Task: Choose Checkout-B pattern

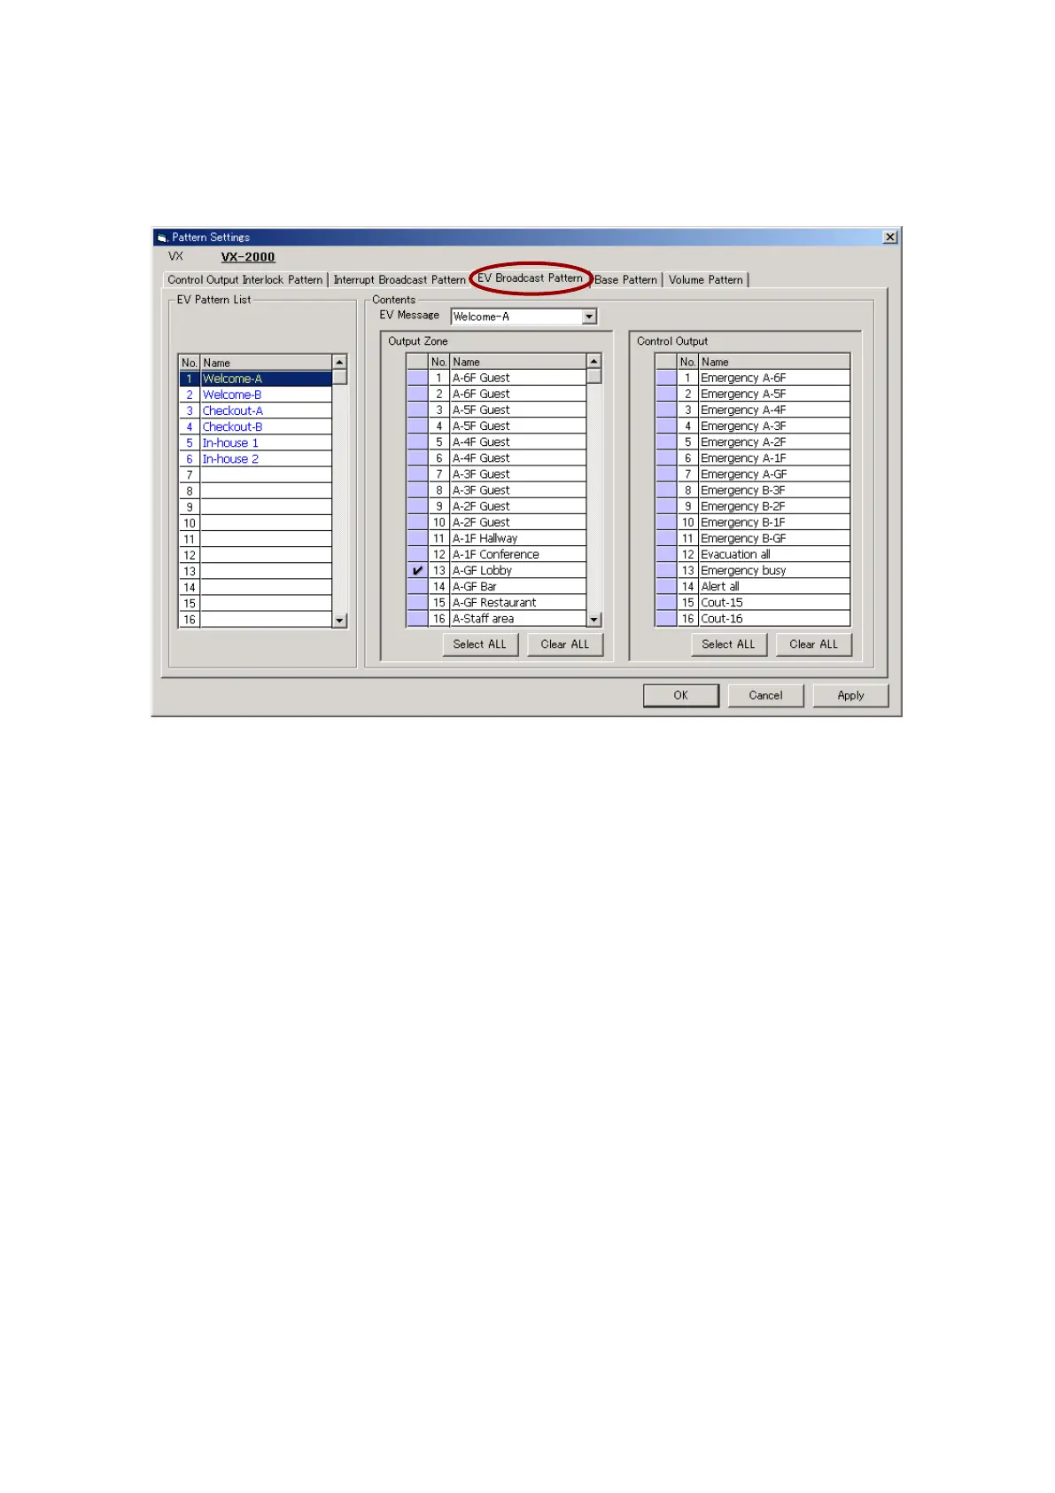Action: [x=255, y=426]
